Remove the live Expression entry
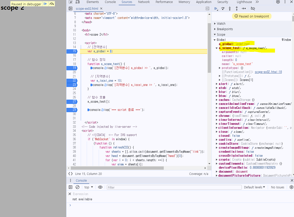 coord(70,194)
